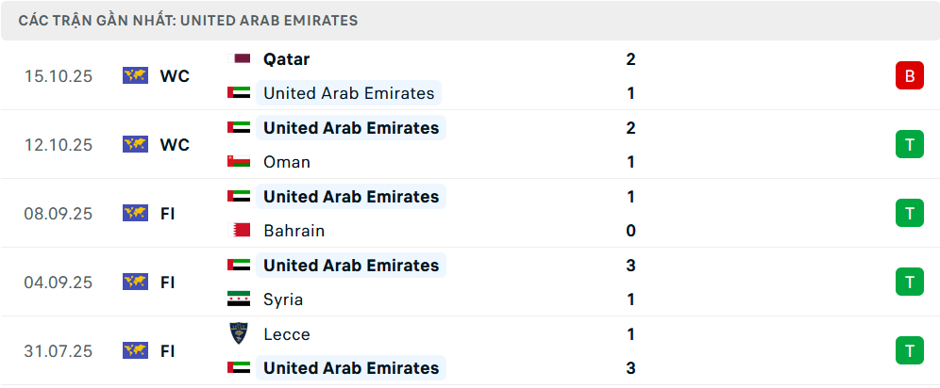The image size is (940, 388).
Task: Click the world map icon for 15.10.25
Action: tap(135, 75)
